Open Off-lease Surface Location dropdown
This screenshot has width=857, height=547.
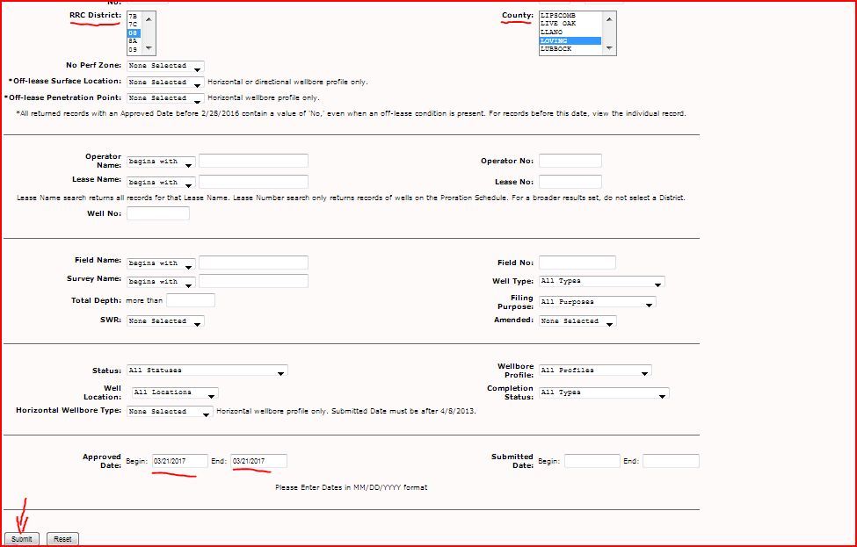165,83
